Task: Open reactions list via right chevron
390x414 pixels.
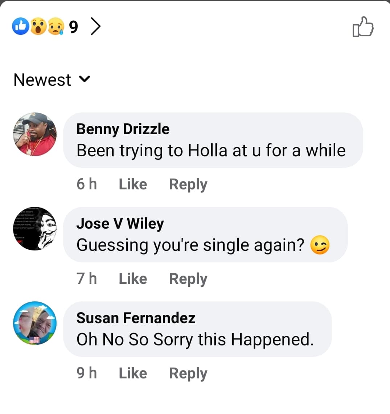Action: (x=95, y=27)
